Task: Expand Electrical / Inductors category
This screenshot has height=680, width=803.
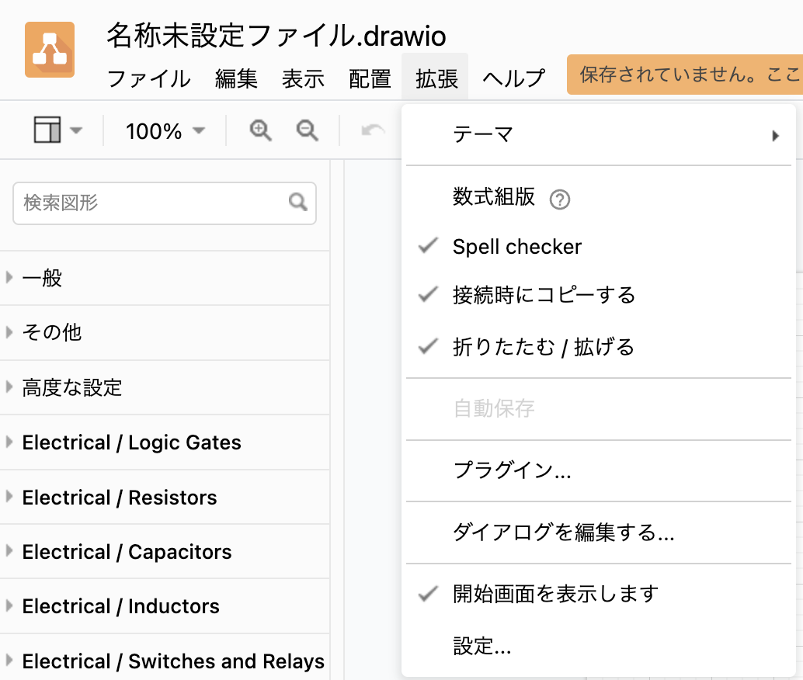Action: [165, 606]
